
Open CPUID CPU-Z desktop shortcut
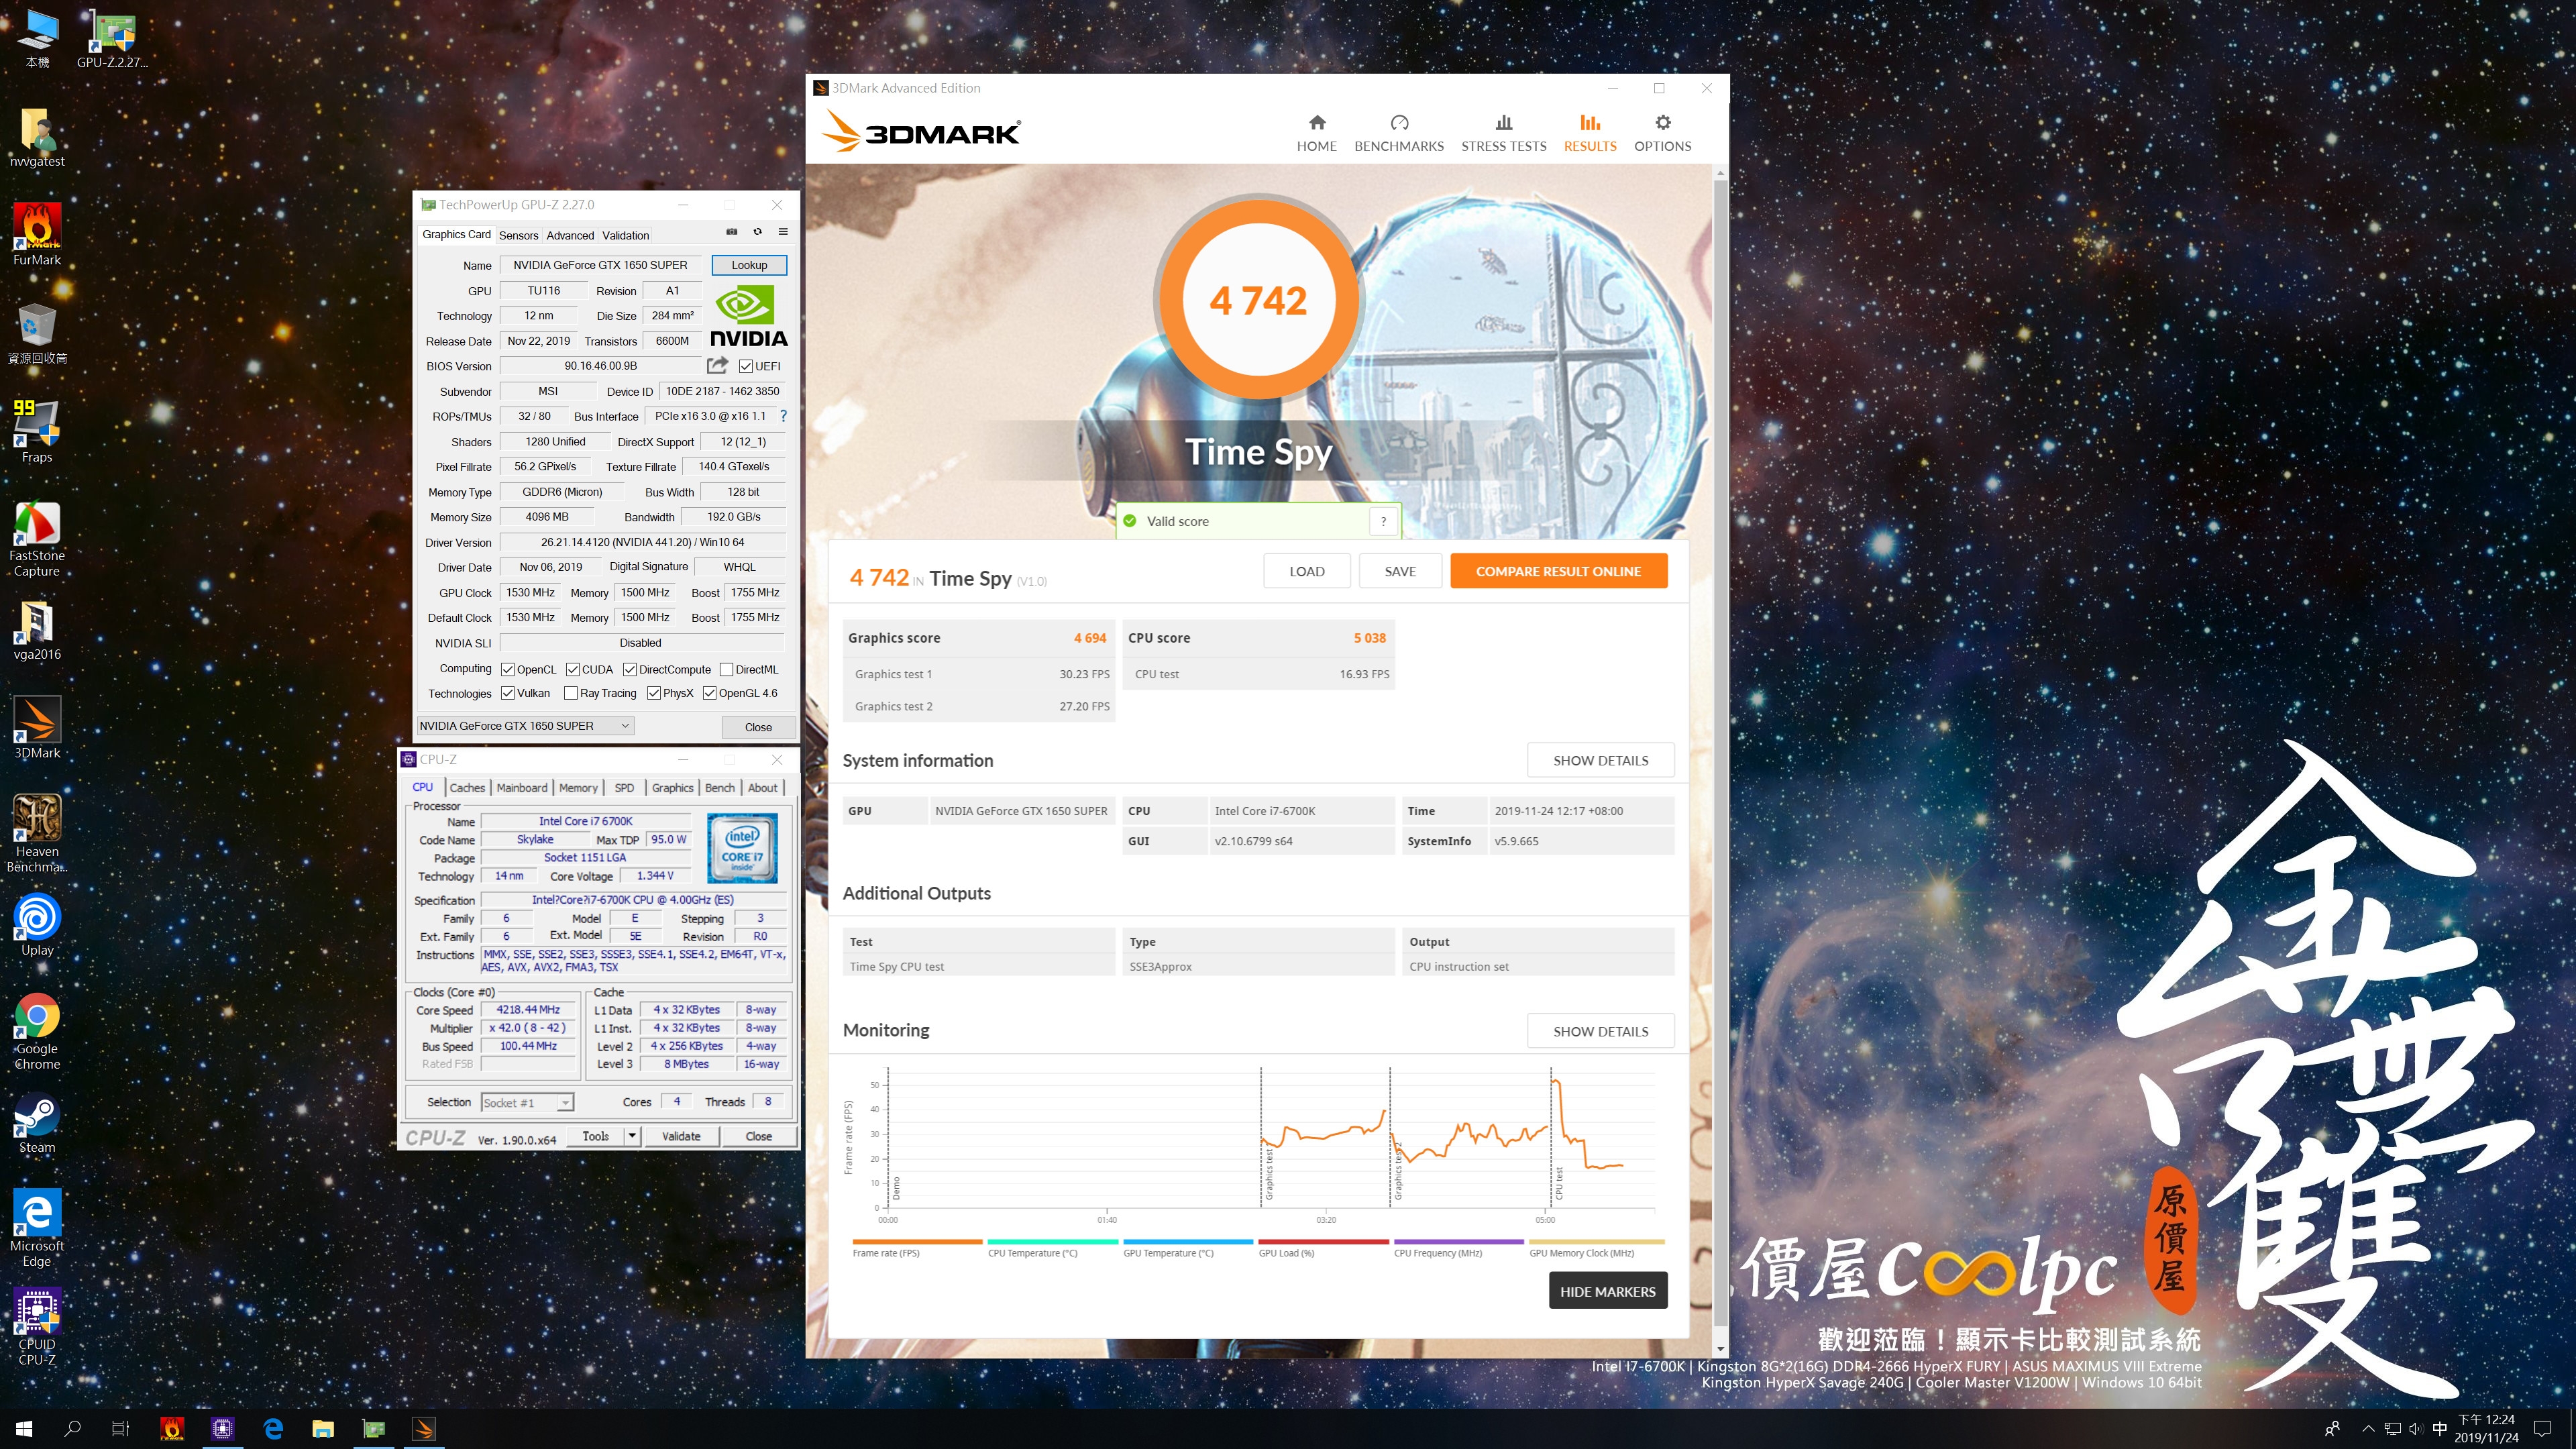(x=37, y=1326)
